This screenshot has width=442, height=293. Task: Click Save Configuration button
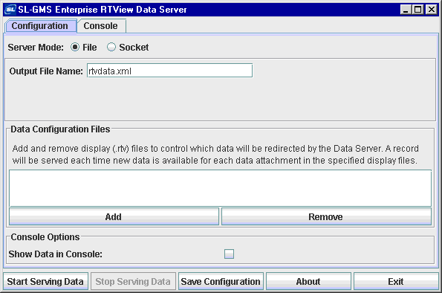coord(221,281)
